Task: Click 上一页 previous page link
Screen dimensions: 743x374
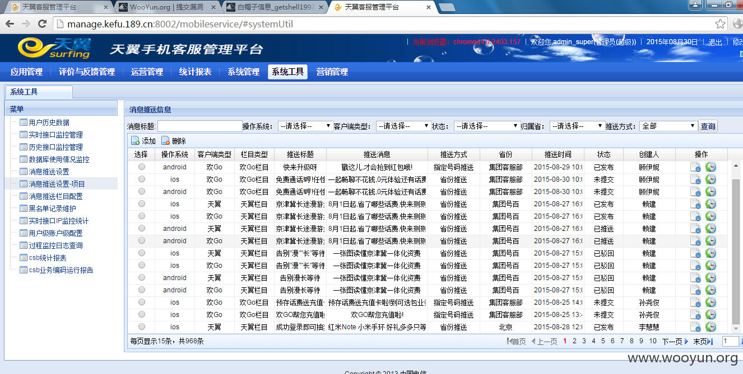Action: 544,341
